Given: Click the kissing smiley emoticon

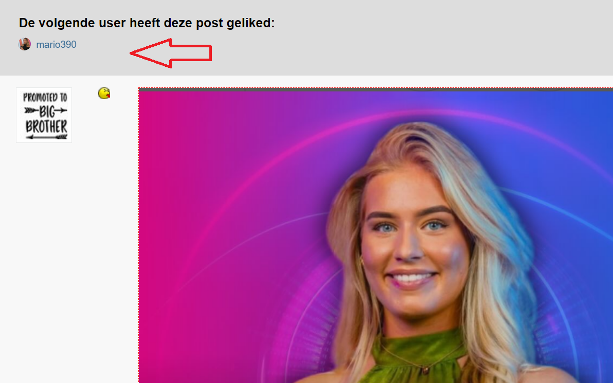Looking at the screenshot, I should tap(104, 94).
